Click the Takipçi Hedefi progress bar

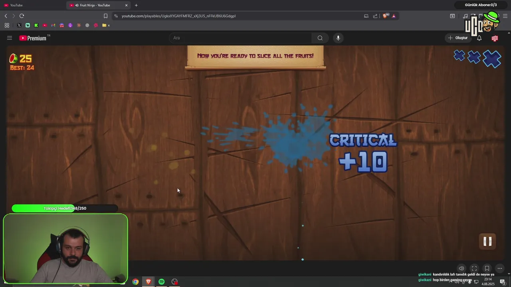[65, 208]
